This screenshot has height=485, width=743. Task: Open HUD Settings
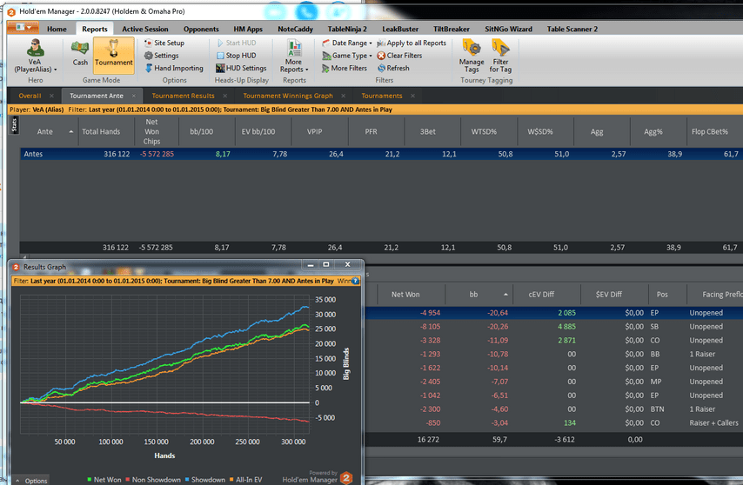coord(241,68)
